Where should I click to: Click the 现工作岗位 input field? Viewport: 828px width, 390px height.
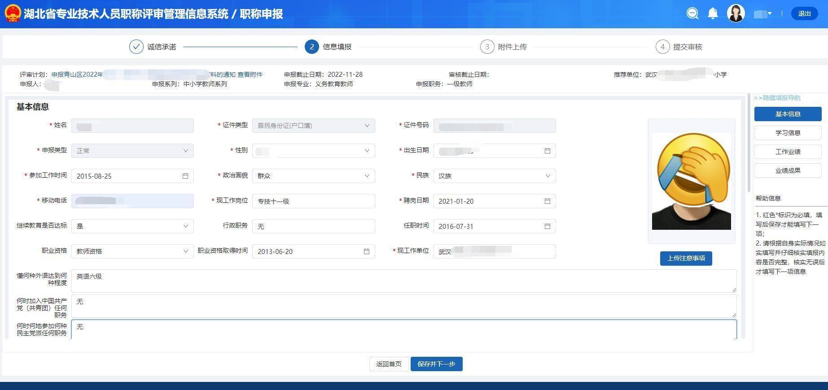(x=313, y=201)
